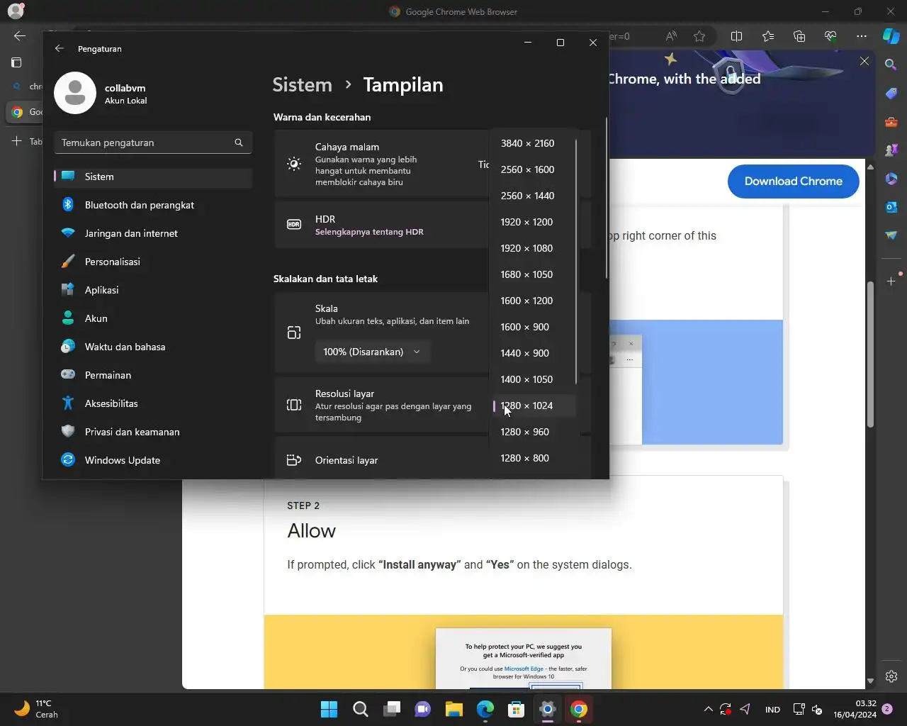Open Edge sidebar Outlook icon
Image resolution: width=907 pixels, height=726 pixels.
pos(891,207)
